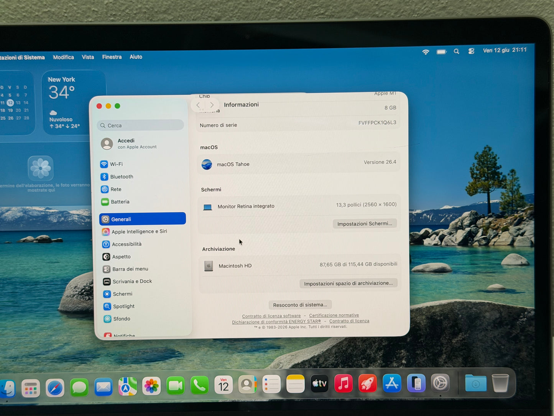The width and height of the screenshot is (554, 416).
Task: Open the Finestra menu
Action: pos(112,57)
